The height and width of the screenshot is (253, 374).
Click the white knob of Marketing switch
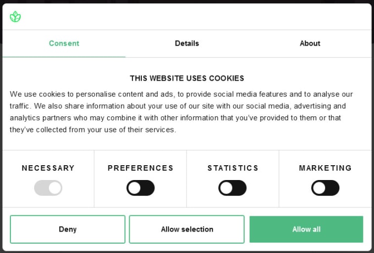pos(319,188)
